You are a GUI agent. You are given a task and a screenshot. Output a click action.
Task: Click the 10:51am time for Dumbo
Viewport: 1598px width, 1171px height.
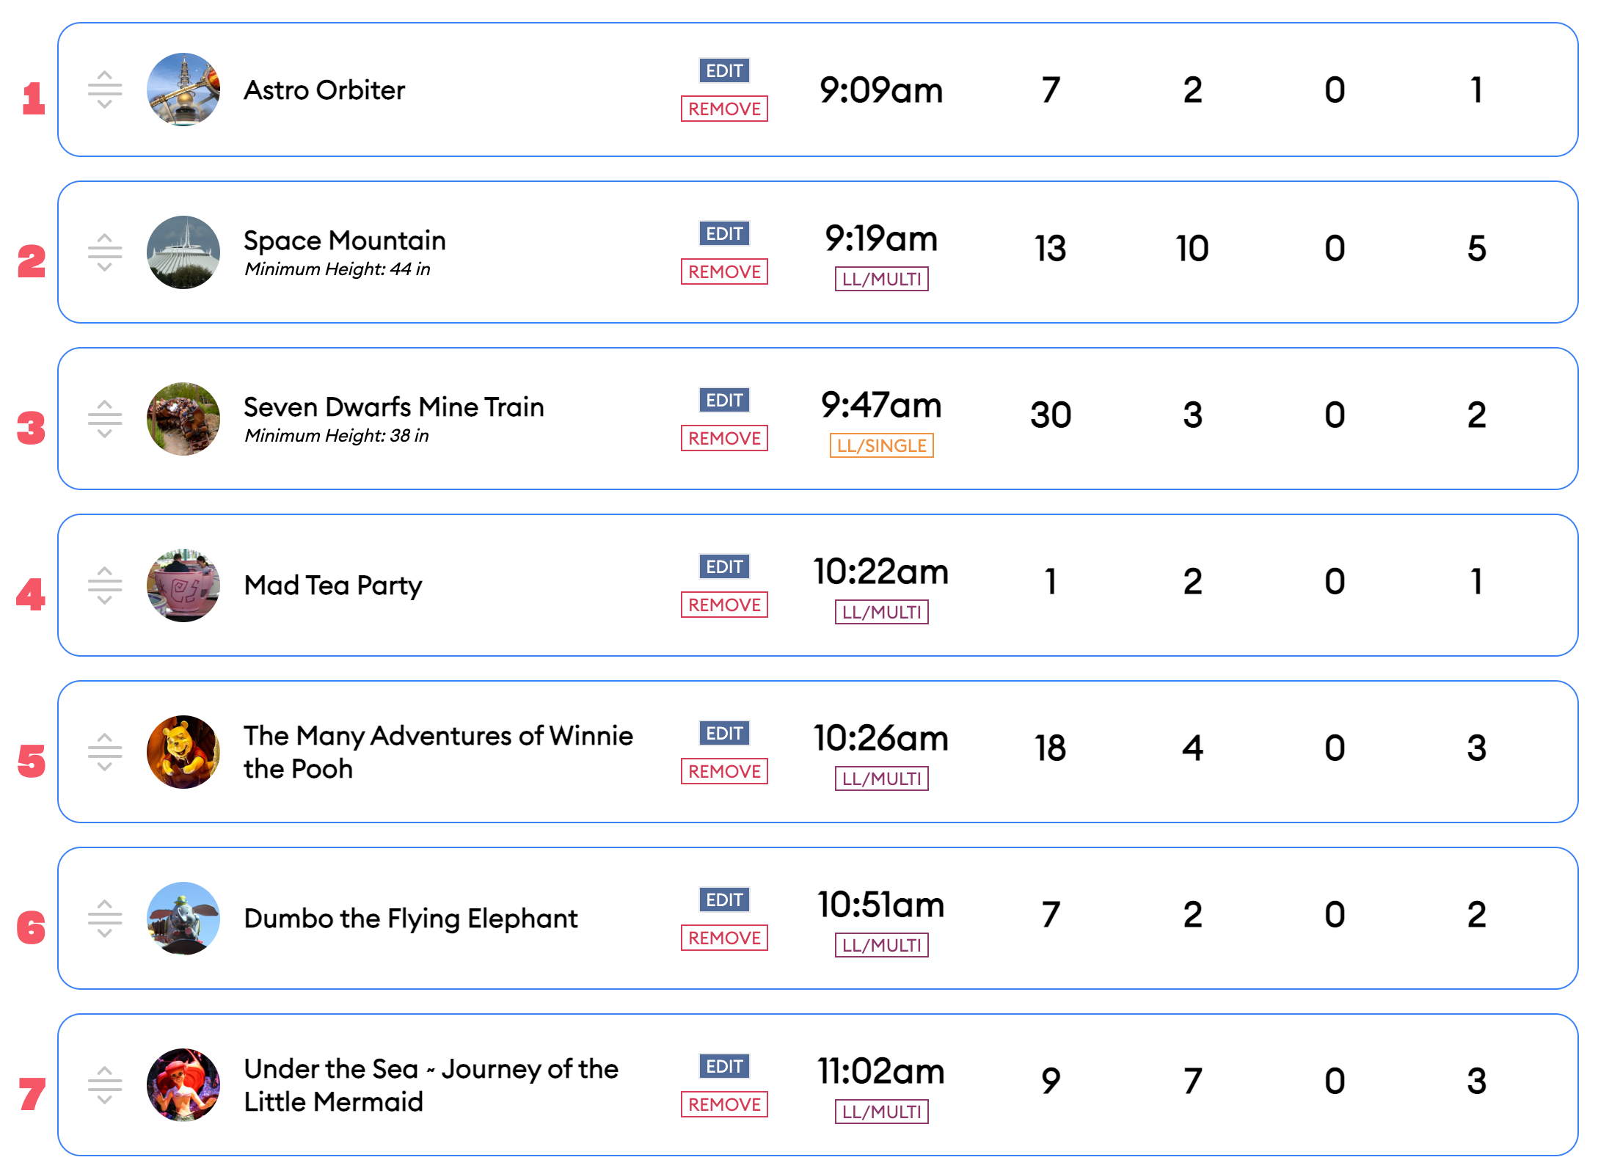(x=881, y=905)
